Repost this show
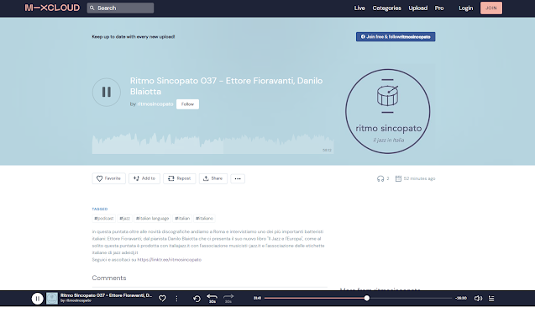The image size is (535, 313). pos(179,178)
